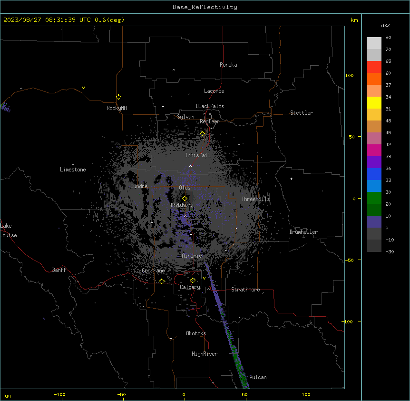This screenshot has height=401, width=410.
Task: Select the yellow diamond marker above Didsbury
Action: pos(185,199)
